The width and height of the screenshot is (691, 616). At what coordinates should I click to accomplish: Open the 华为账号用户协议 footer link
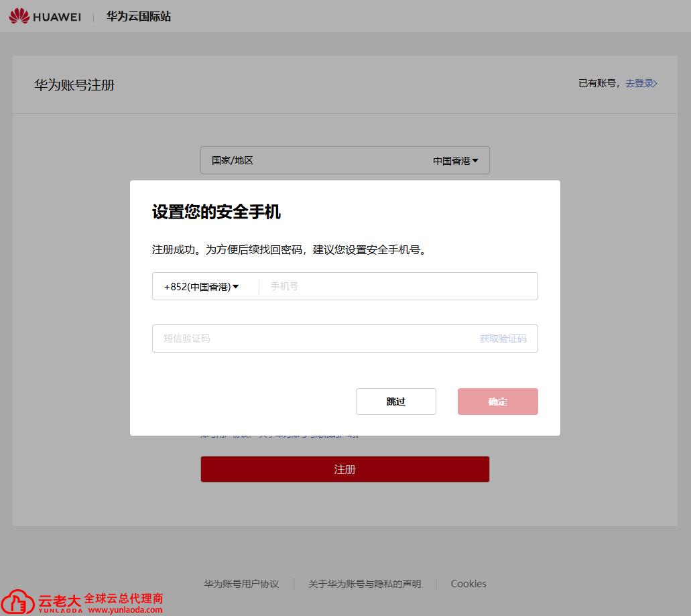241,584
